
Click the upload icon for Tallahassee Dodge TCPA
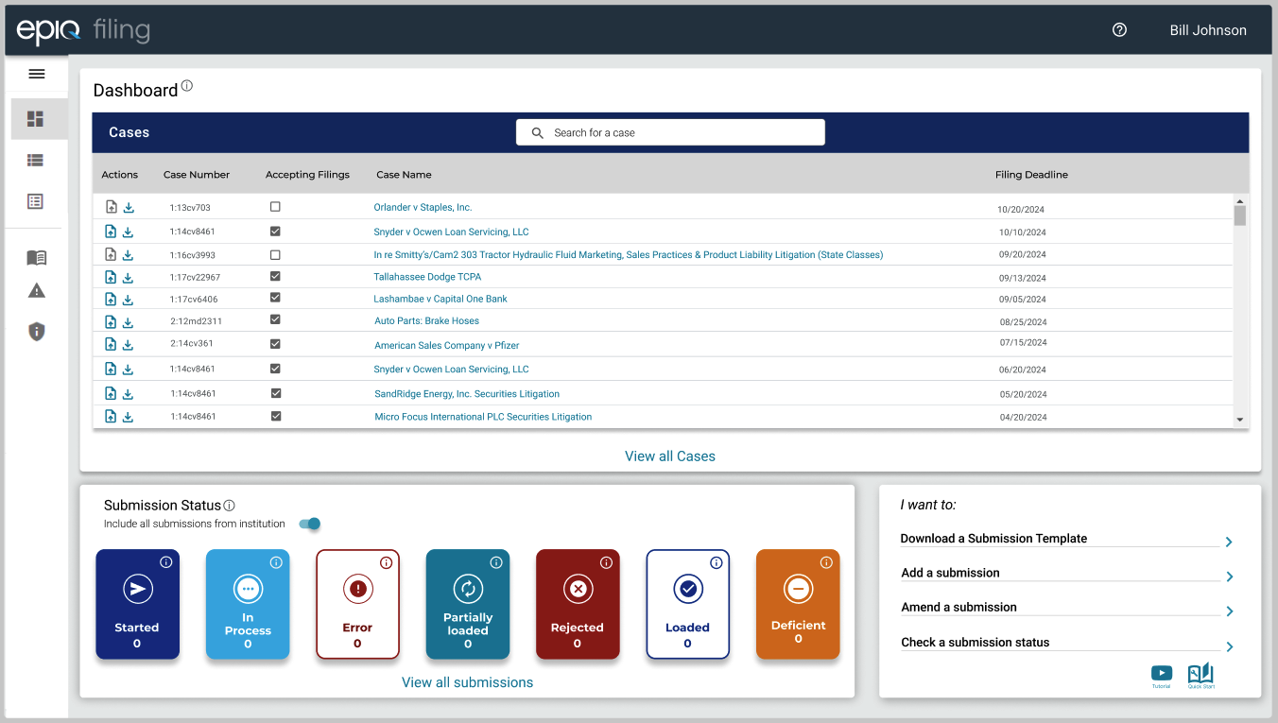click(111, 277)
